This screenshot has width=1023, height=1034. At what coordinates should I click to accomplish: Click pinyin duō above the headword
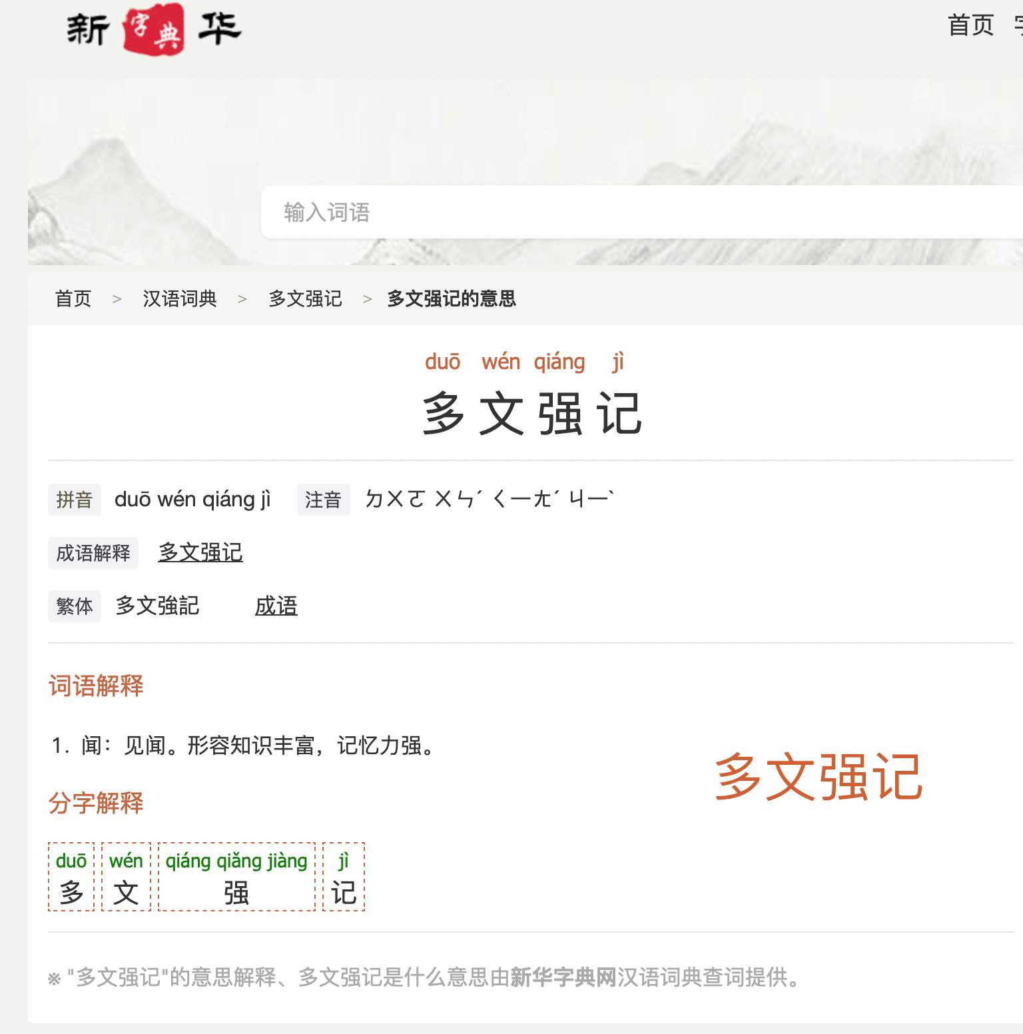pyautogui.click(x=444, y=362)
